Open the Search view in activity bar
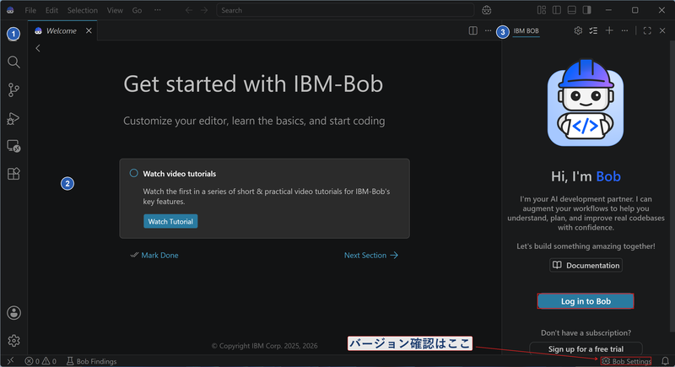Image resolution: width=675 pixels, height=367 pixels. coord(13,62)
